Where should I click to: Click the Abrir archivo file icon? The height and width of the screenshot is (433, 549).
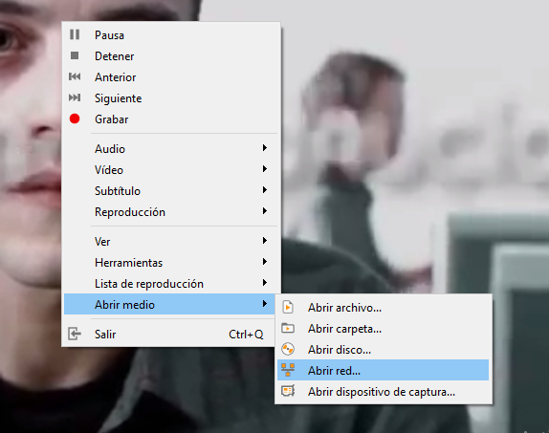point(288,307)
